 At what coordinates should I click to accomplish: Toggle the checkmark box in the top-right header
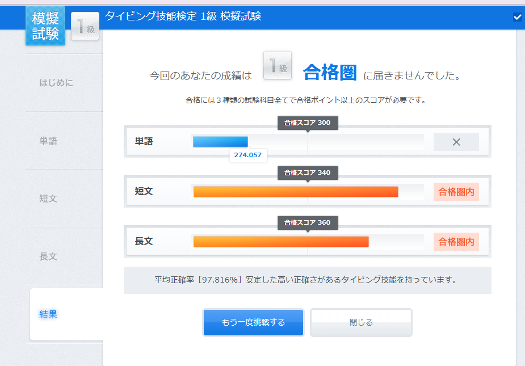[x=517, y=17]
